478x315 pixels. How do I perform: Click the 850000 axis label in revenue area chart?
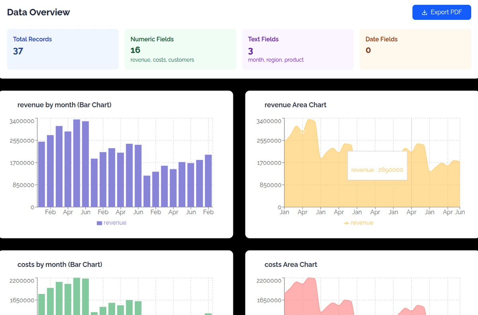pos(270,185)
